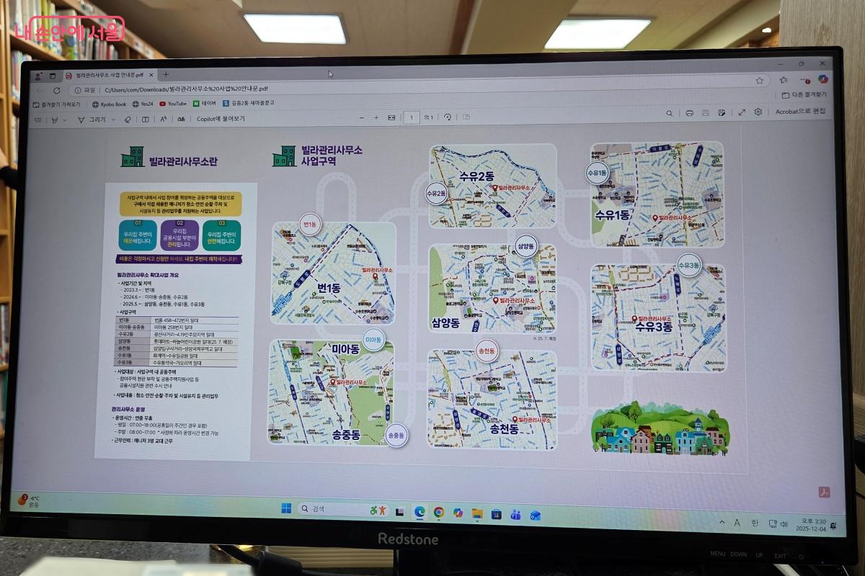
Task: Expand the highlight color dropdown arrow
Action: [x=66, y=119]
